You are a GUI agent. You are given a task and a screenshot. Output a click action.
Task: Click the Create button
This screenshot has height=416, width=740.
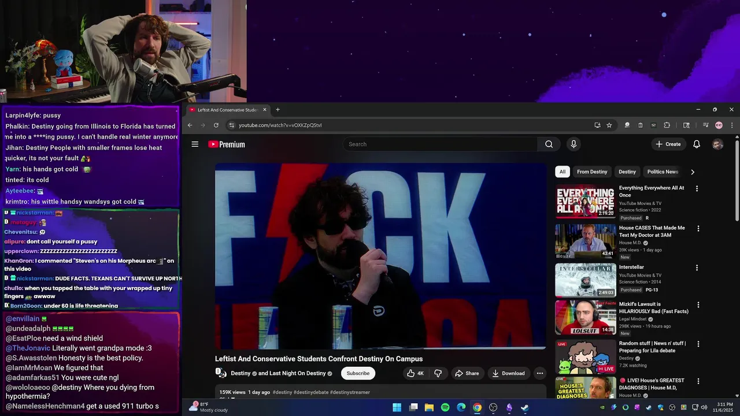[668, 144]
